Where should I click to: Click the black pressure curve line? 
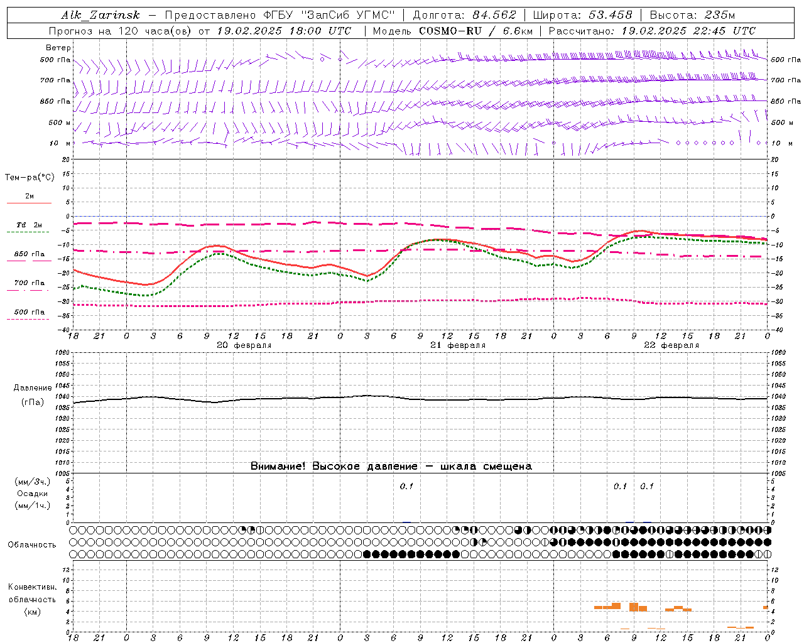420,398
